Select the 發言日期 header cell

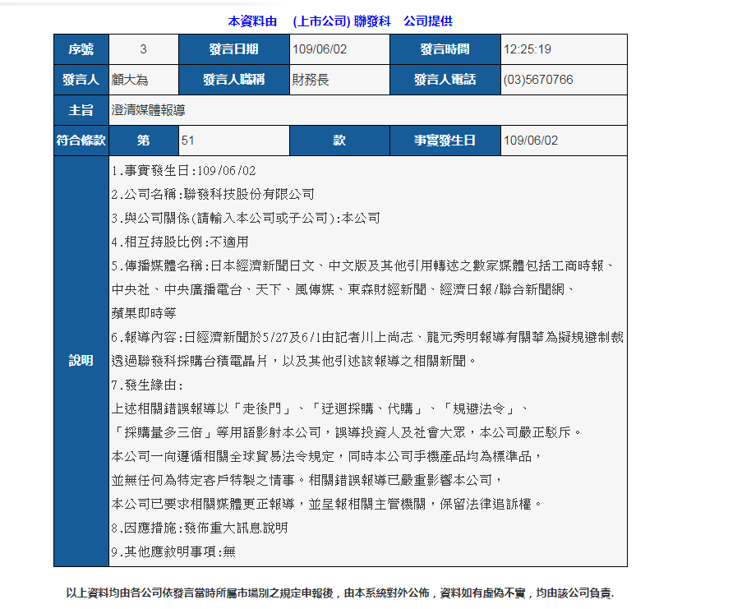pyautogui.click(x=233, y=49)
